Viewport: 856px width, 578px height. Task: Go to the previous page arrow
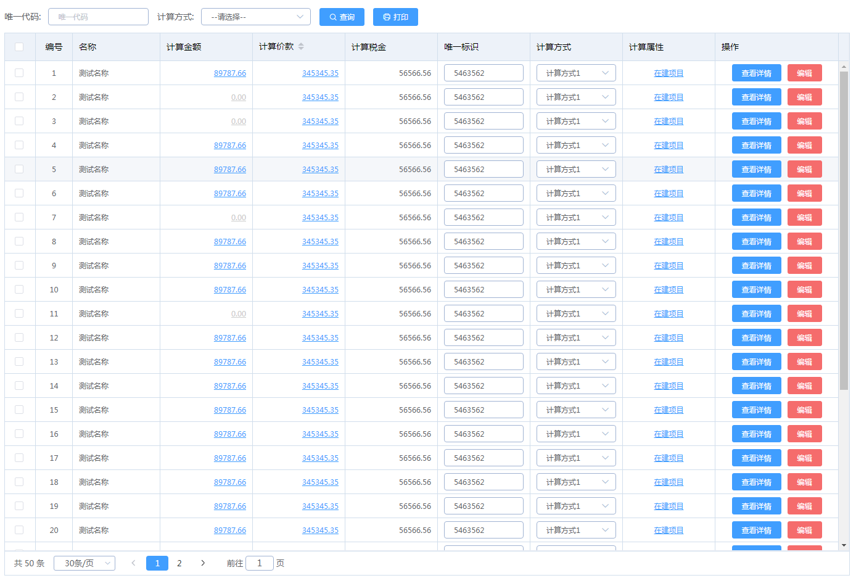coord(133,563)
